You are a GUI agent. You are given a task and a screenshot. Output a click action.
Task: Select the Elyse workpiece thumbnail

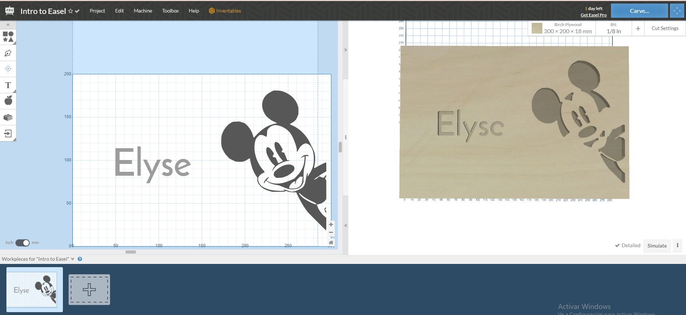[x=35, y=289]
